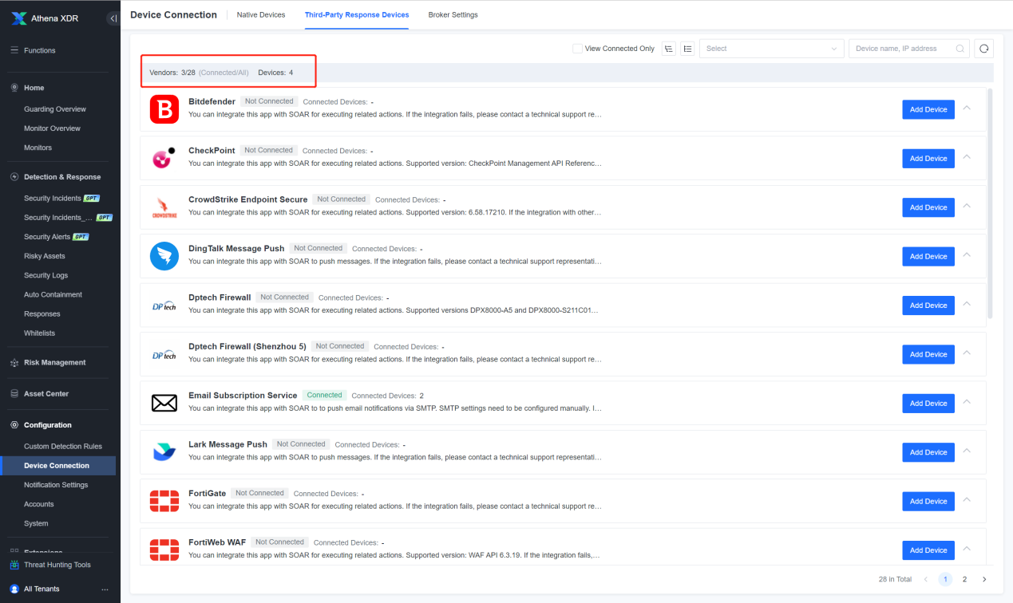The image size is (1013, 603).
Task: Open the Functions hamburger menu
Action: tap(14, 50)
